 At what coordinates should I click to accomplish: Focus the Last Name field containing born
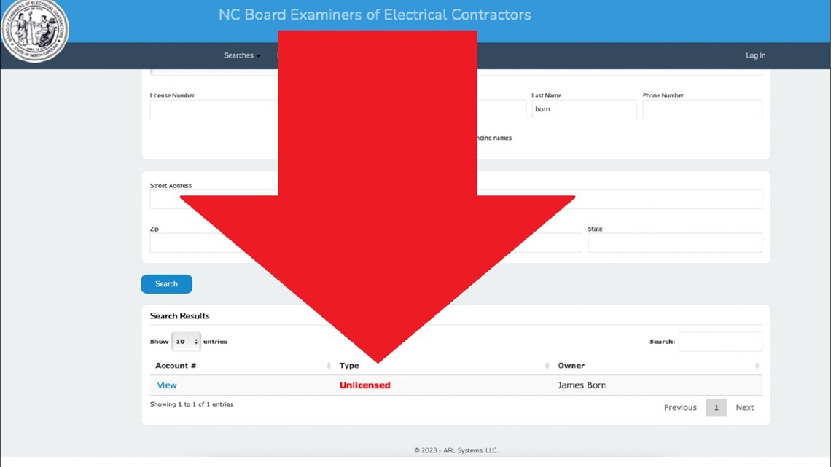click(584, 109)
